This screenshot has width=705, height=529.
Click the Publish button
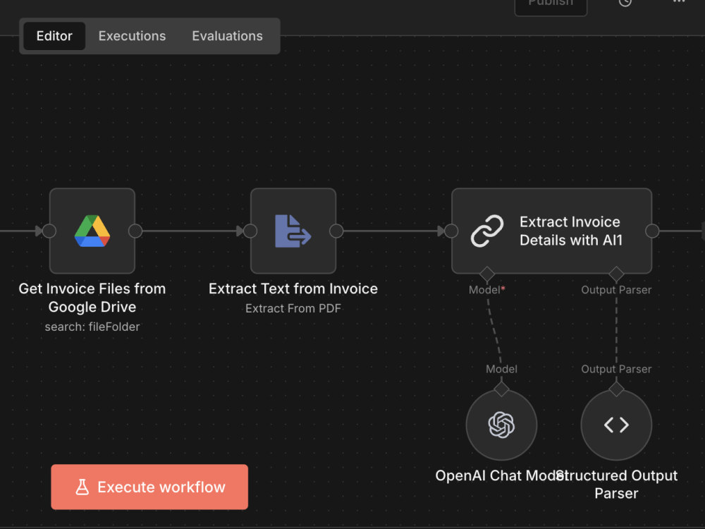point(551,6)
